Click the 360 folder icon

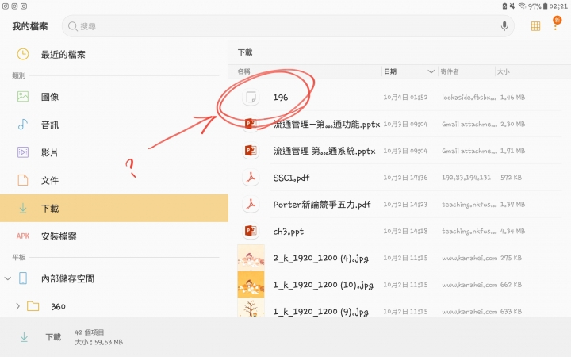33,306
